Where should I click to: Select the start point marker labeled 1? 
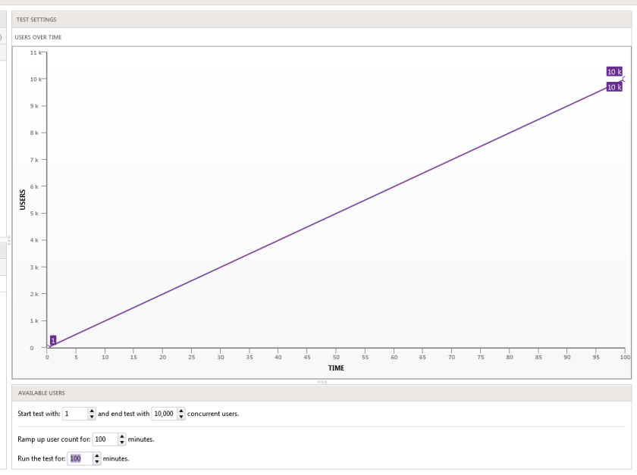coord(53,341)
